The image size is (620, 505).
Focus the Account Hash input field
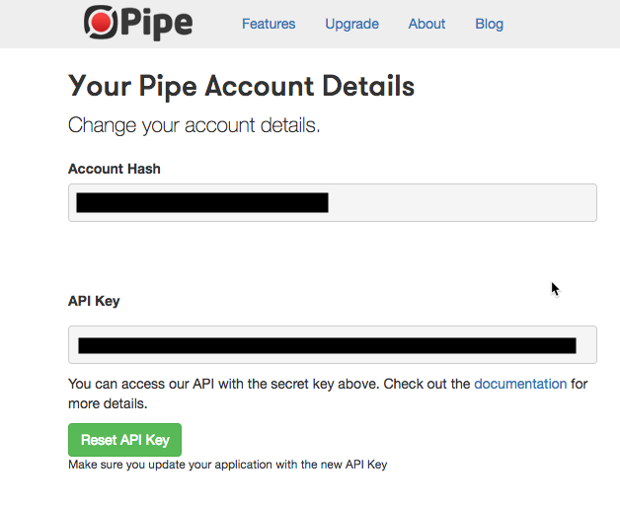[x=333, y=203]
